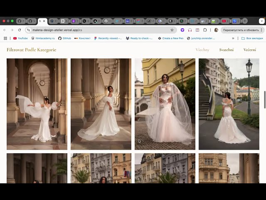Open the Chrome profile avatar
Viewport: 266px width, 200px height.
tap(216, 30)
